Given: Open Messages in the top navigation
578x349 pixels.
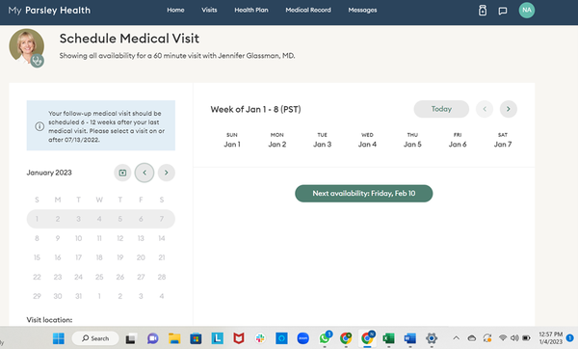Looking at the screenshot, I should tap(362, 10).
